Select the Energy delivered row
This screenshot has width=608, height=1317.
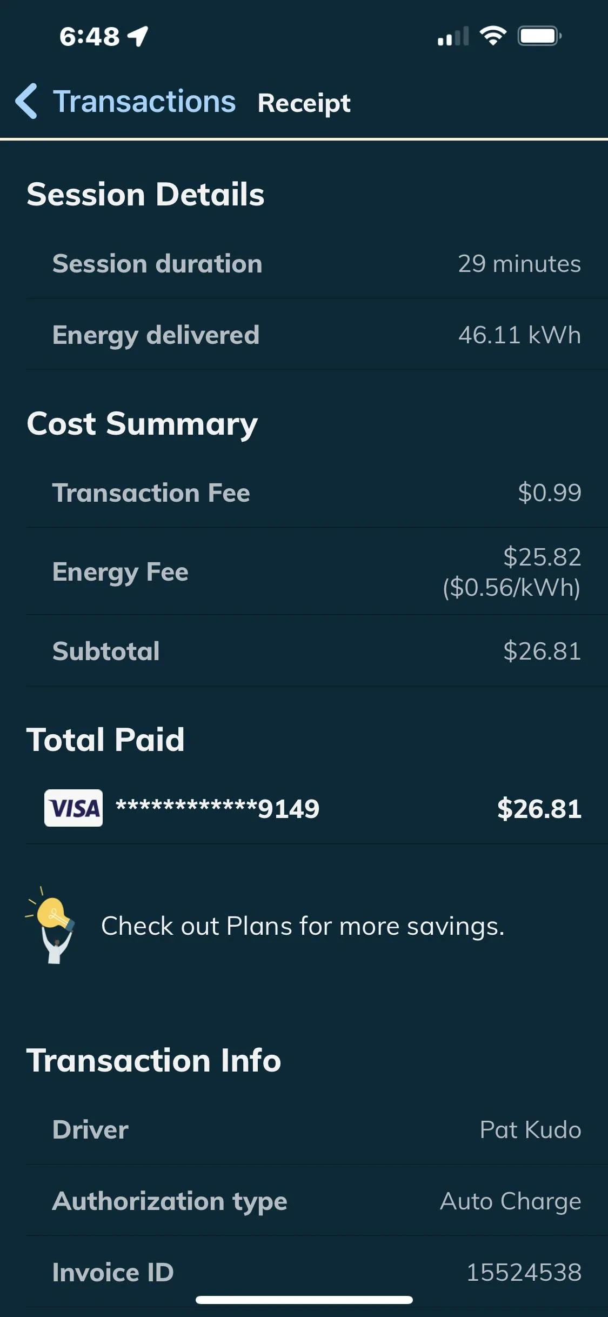click(x=317, y=335)
